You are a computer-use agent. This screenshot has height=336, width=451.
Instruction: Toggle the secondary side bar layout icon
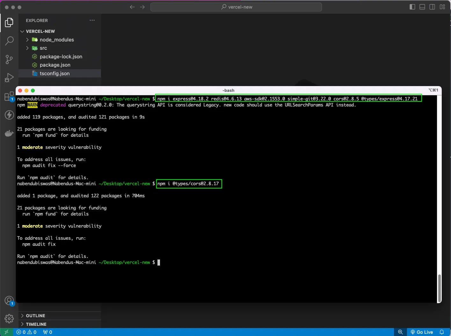(x=432, y=7)
